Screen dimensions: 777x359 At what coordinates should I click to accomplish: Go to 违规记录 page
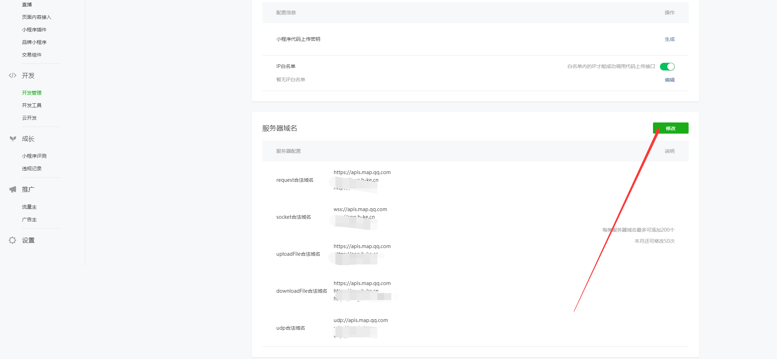pyautogui.click(x=32, y=169)
